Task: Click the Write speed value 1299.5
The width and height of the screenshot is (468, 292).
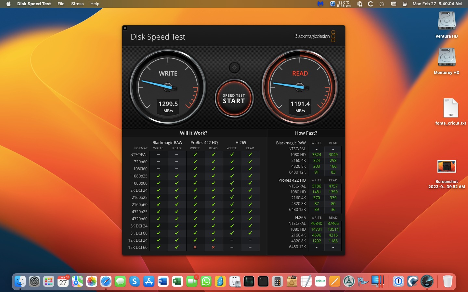Action: 168,104
